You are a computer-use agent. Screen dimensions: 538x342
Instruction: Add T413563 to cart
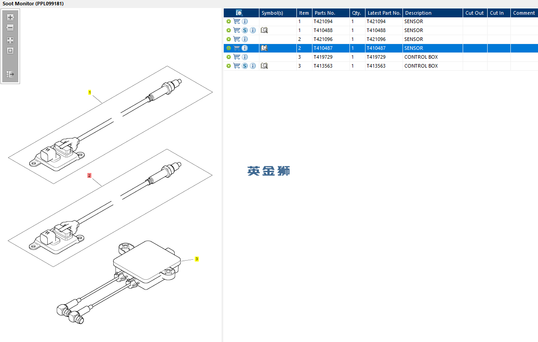[237, 66]
